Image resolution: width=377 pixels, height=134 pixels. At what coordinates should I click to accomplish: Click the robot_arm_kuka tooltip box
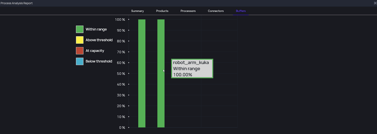point(192,69)
